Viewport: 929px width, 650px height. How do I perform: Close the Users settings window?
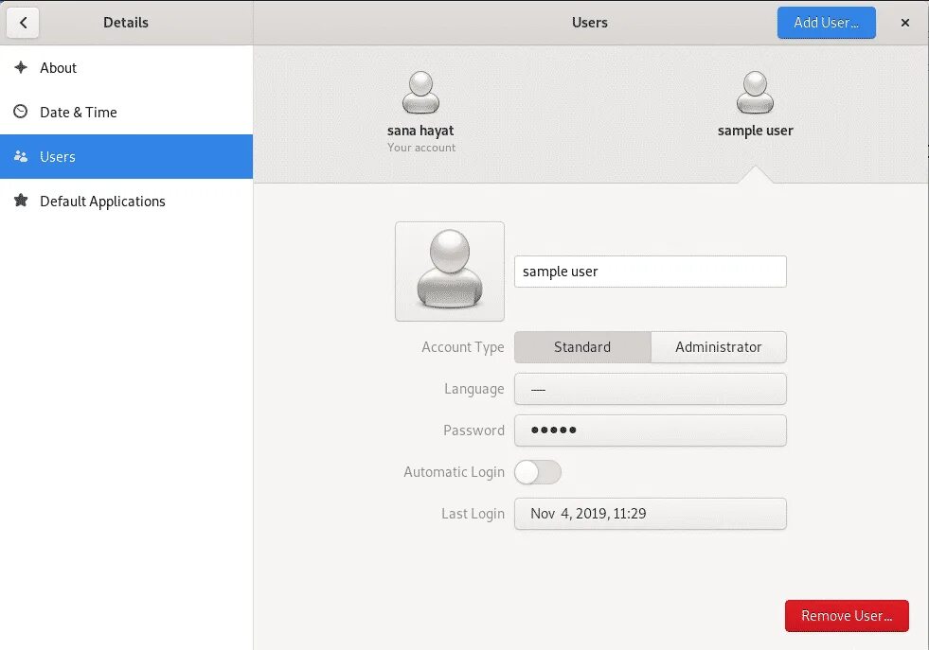904,23
